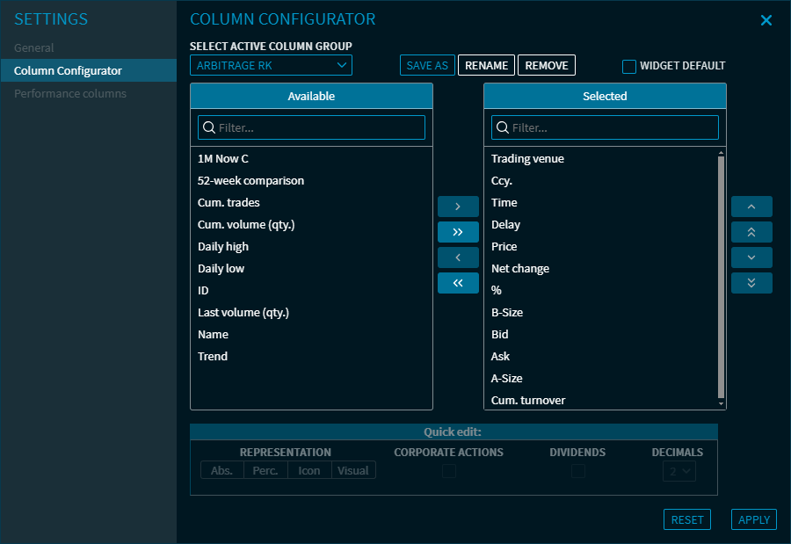The height and width of the screenshot is (544, 791).
Task: Click the Save As button
Action: 427,65
